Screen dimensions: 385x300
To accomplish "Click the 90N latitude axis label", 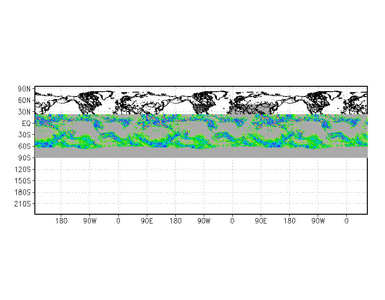I will click(24, 89).
